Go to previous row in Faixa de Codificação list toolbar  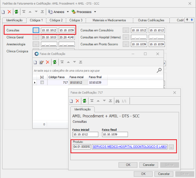coord(68,62)
